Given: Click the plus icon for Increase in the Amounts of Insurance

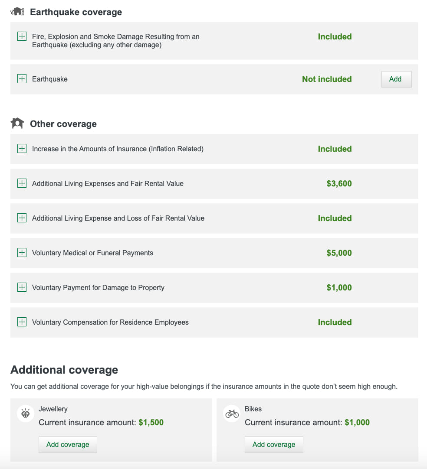Looking at the screenshot, I should pos(22,149).
